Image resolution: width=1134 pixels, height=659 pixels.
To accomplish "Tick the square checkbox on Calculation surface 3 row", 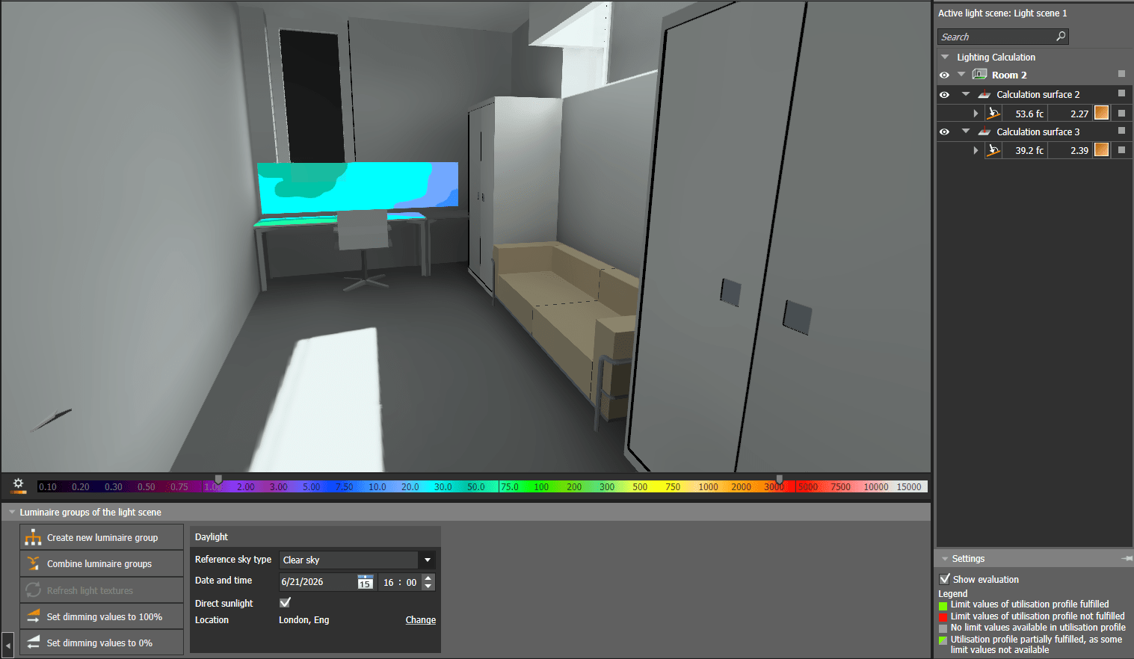I will (1121, 131).
